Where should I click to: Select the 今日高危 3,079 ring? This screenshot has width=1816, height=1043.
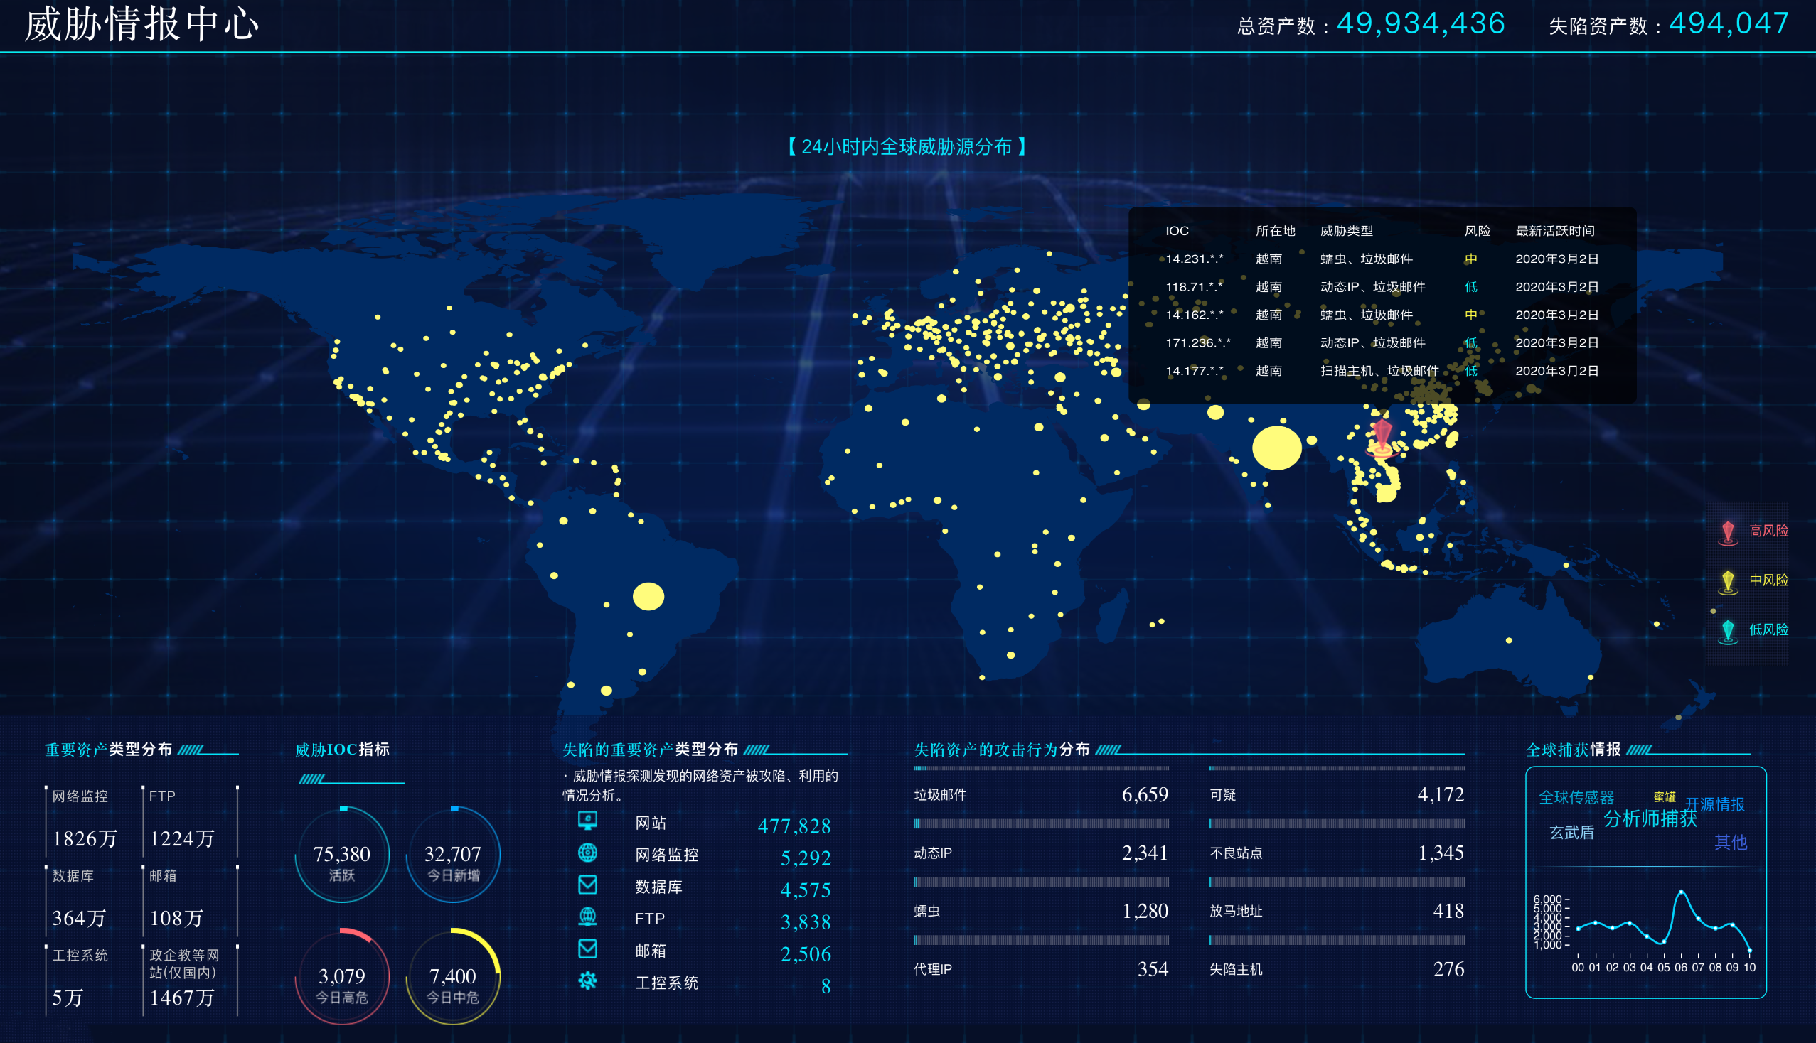[x=342, y=976]
